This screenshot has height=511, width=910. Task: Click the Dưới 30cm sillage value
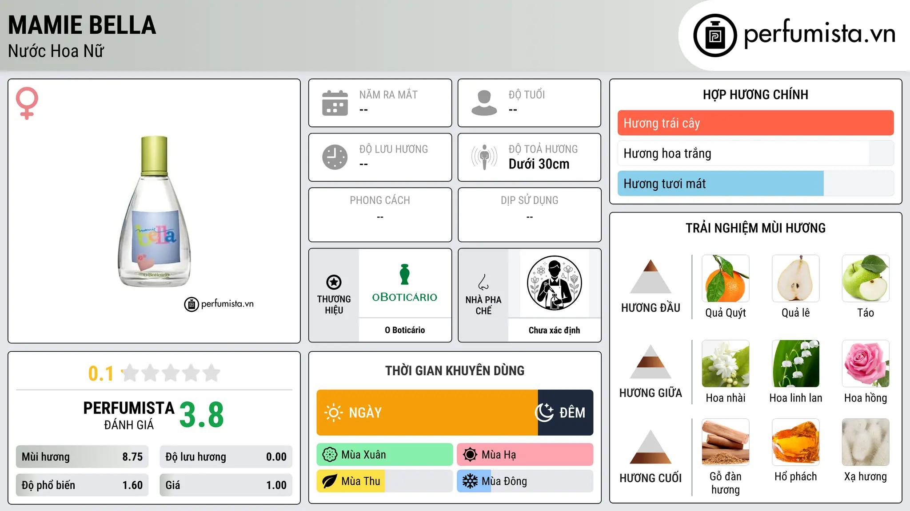539,164
